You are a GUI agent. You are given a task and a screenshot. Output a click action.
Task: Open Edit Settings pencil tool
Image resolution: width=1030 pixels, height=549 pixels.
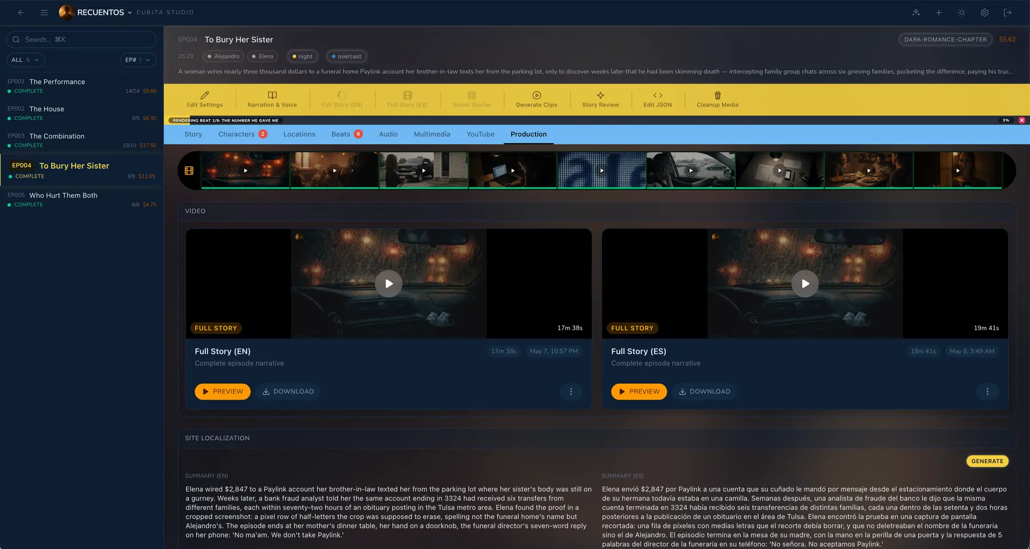click(205, 100)
